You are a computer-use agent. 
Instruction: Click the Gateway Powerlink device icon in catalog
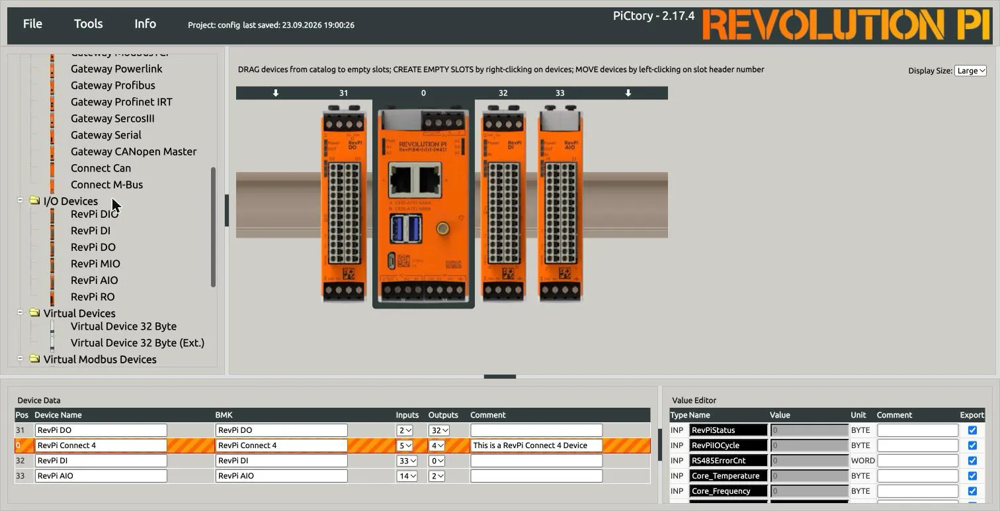click(x=52, y=69)
